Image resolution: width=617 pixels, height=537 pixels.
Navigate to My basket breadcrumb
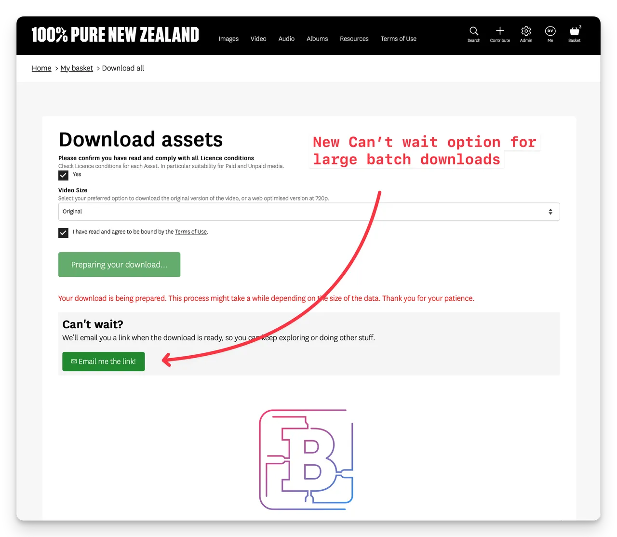point(77,68)
